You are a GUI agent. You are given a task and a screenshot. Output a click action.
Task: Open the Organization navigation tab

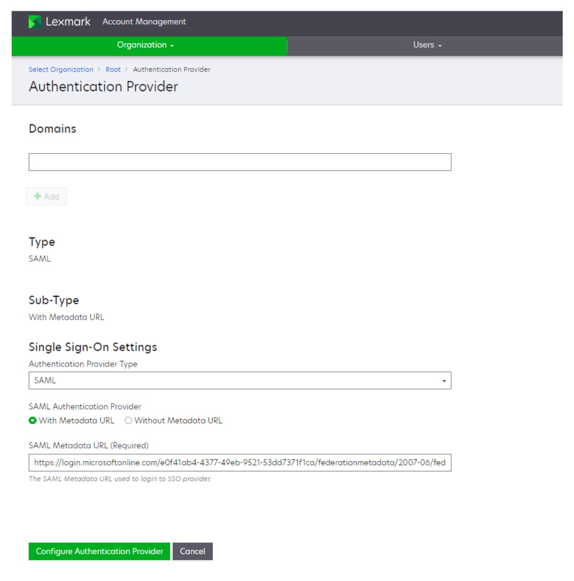tap(142, 45)
